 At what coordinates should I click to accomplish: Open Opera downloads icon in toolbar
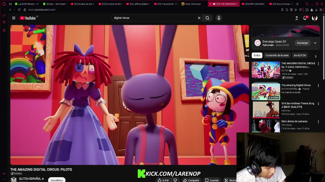click(x=316, y=10)
